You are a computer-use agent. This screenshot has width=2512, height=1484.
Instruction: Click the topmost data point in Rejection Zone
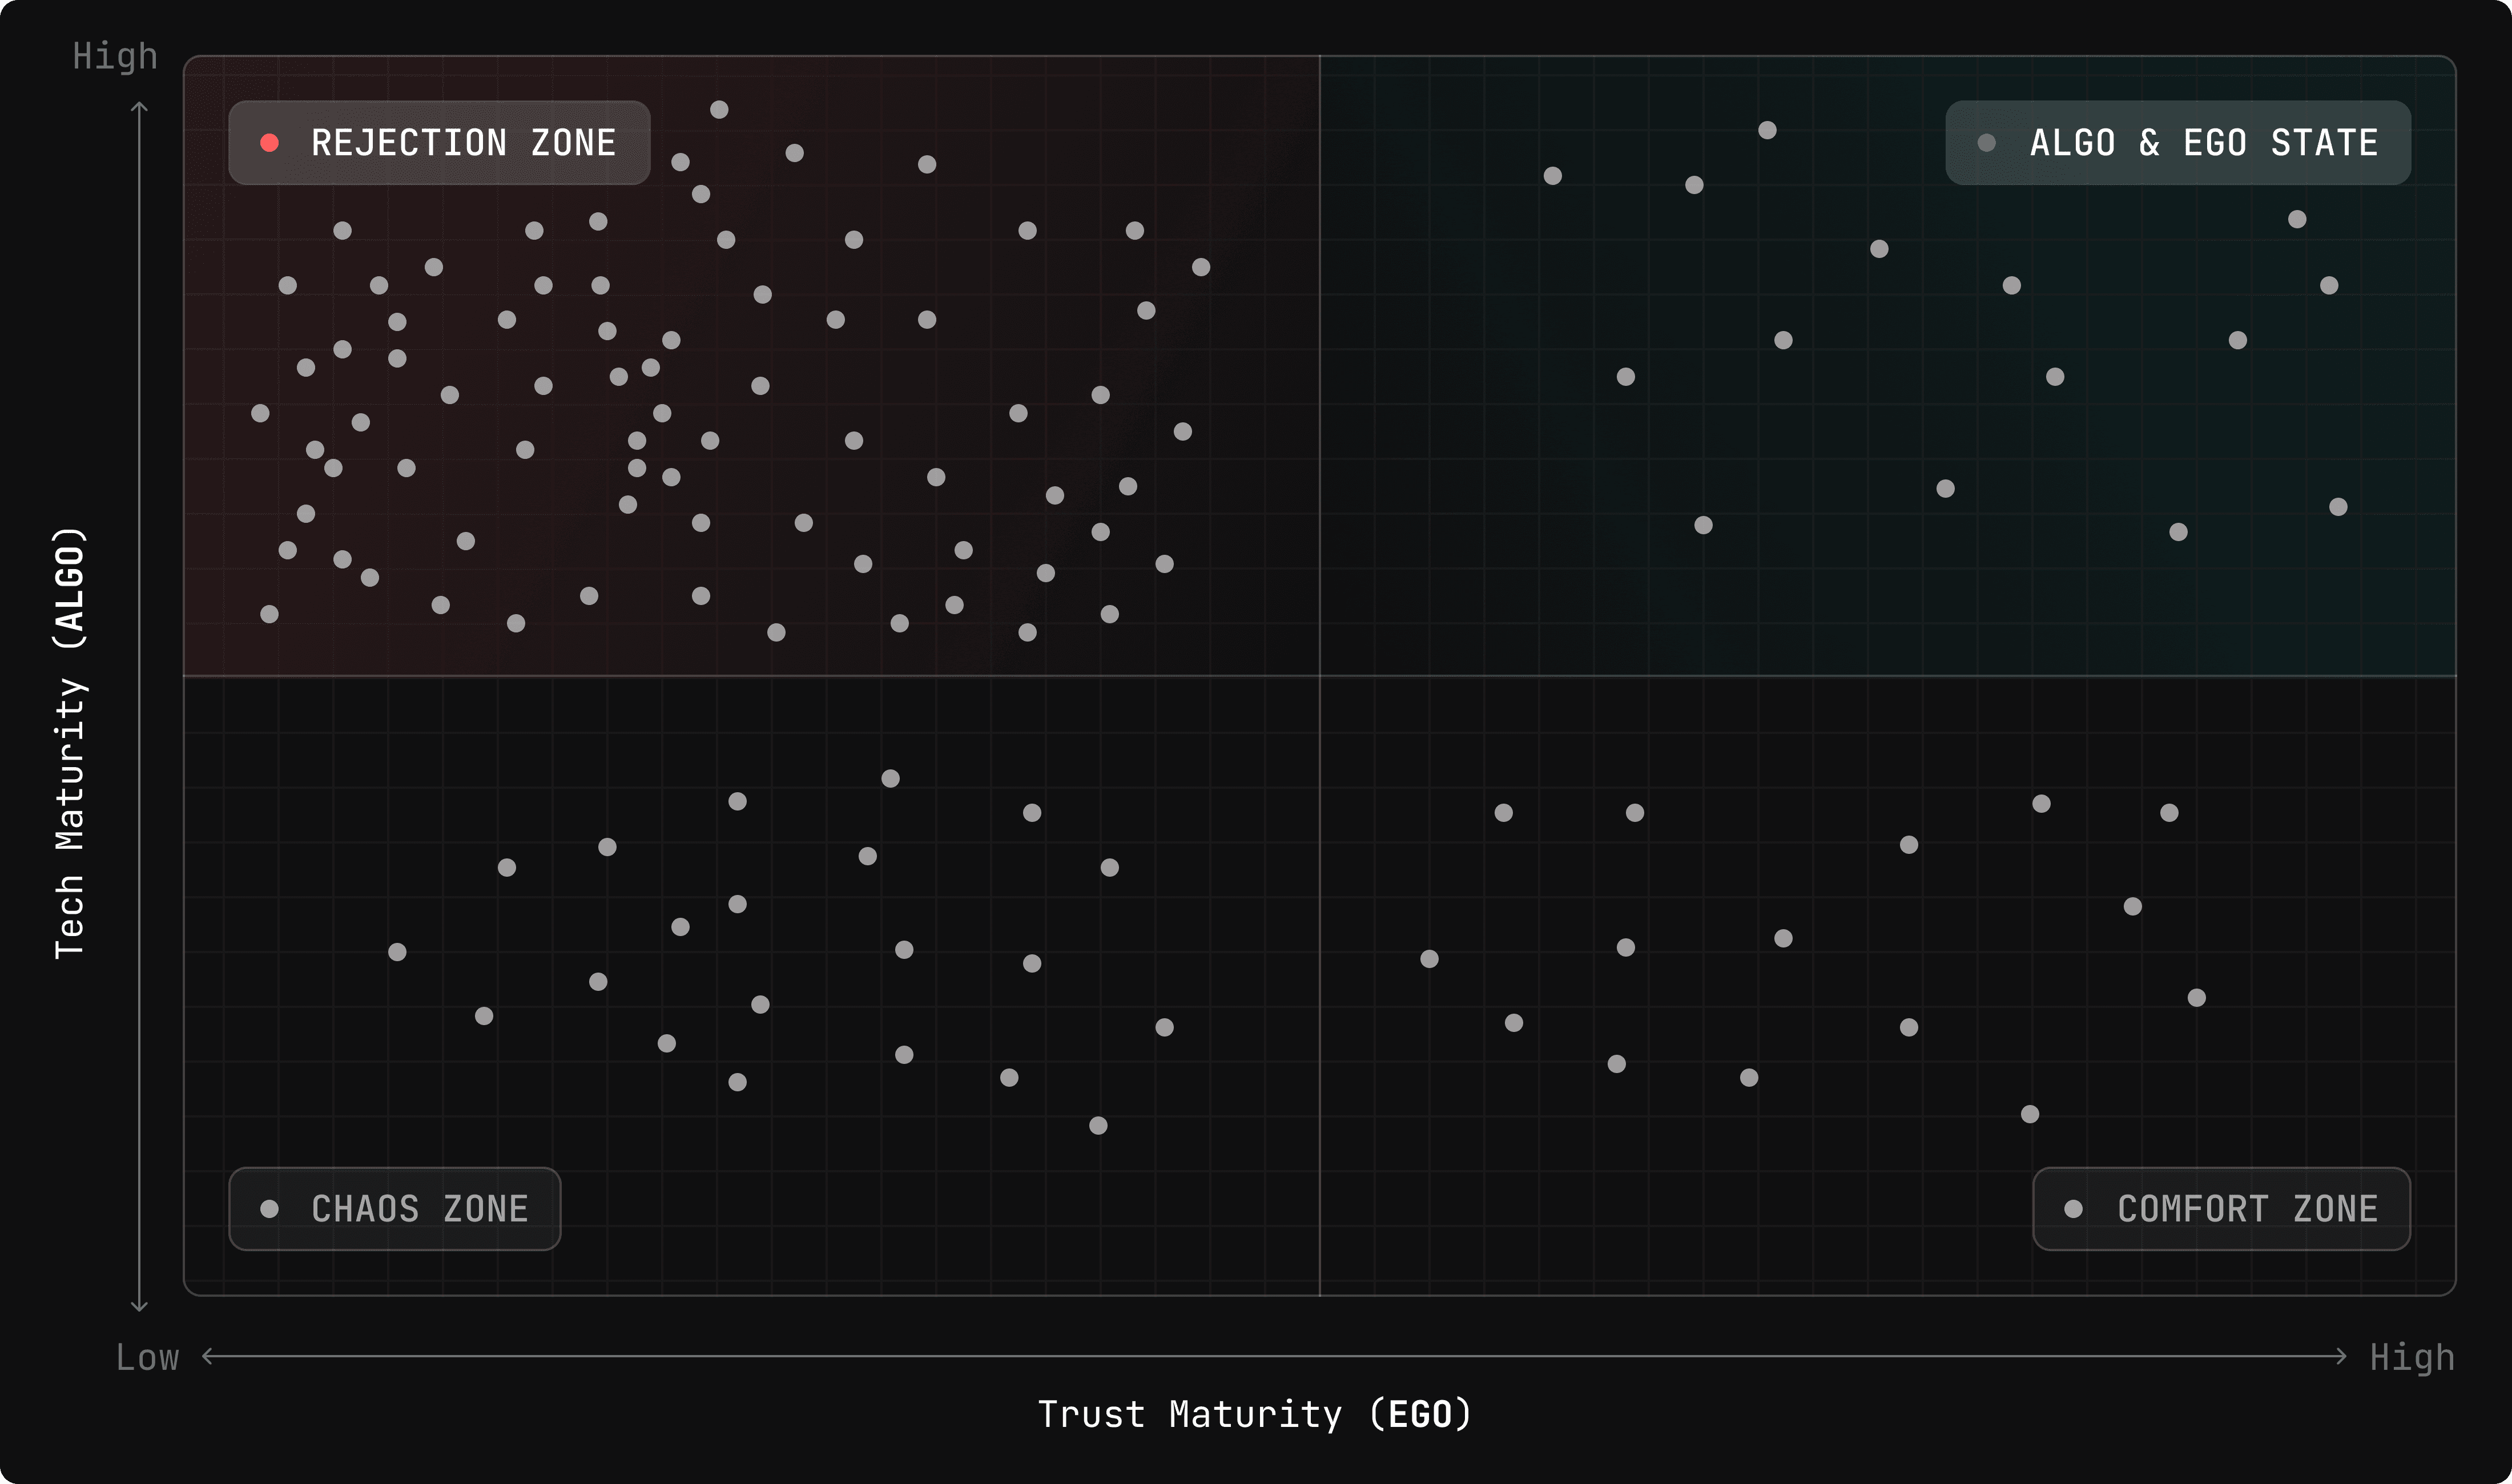(719, 110)
